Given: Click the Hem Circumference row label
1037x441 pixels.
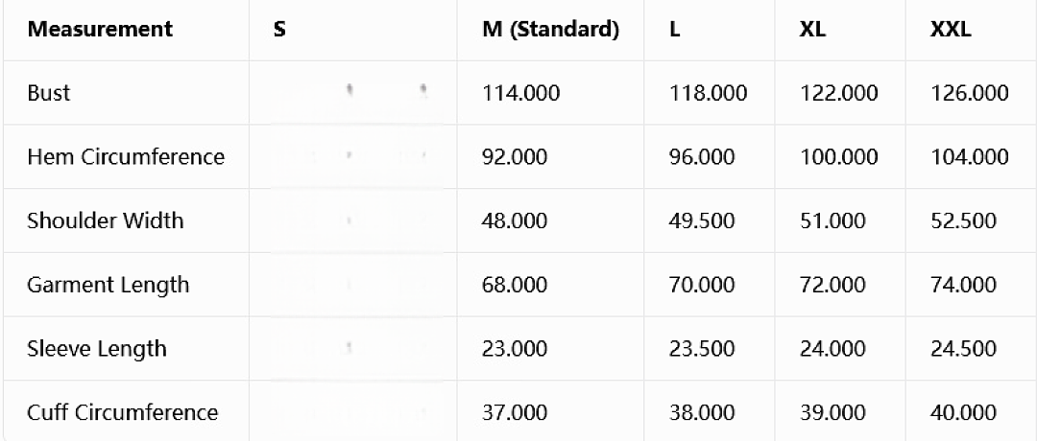Looking at the screenshot, I should (x=126, y=157).
